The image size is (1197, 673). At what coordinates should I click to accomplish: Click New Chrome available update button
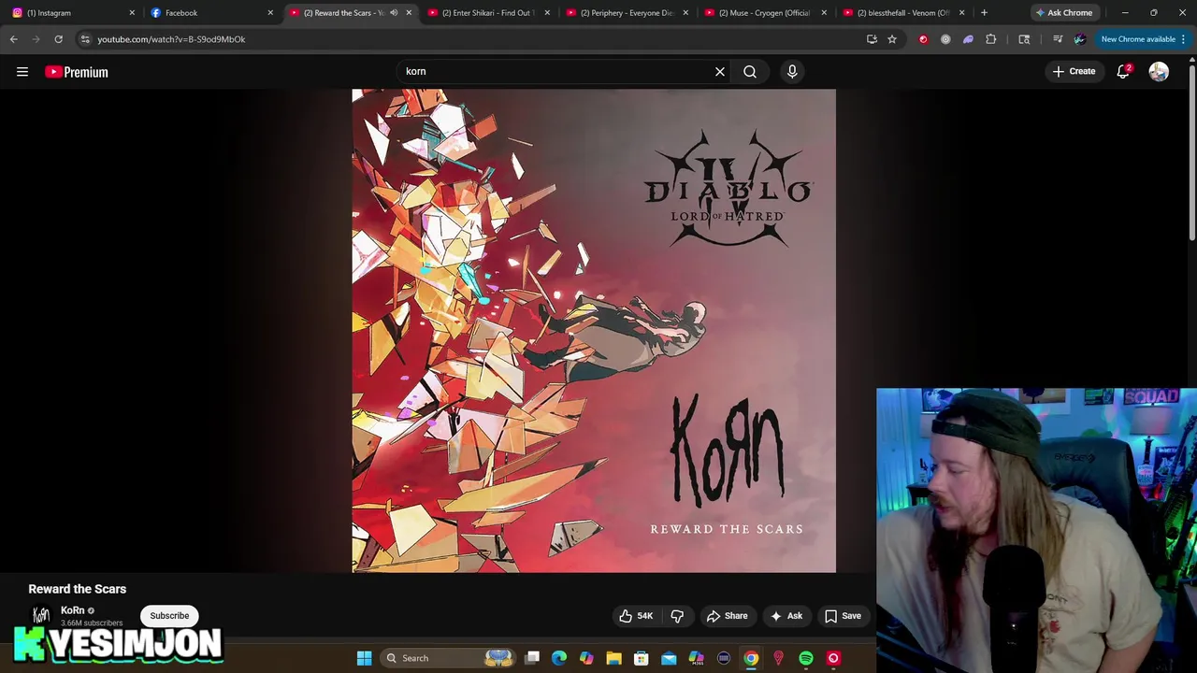click(1138, 39)
